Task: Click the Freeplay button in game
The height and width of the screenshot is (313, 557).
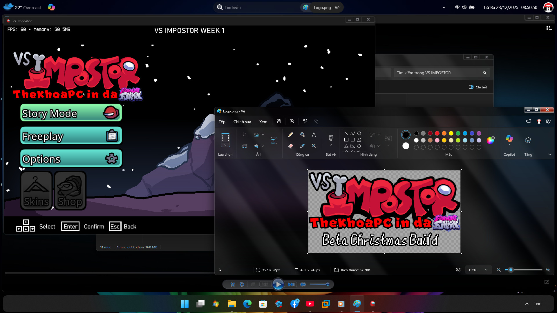Action: (71, 136)
